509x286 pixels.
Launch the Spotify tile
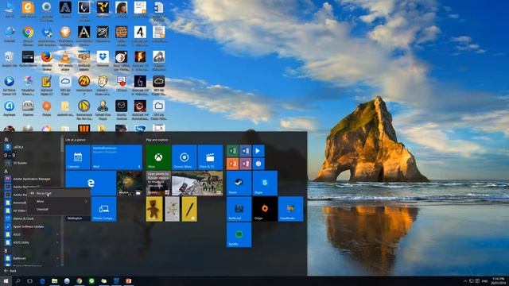pos(239,235)
